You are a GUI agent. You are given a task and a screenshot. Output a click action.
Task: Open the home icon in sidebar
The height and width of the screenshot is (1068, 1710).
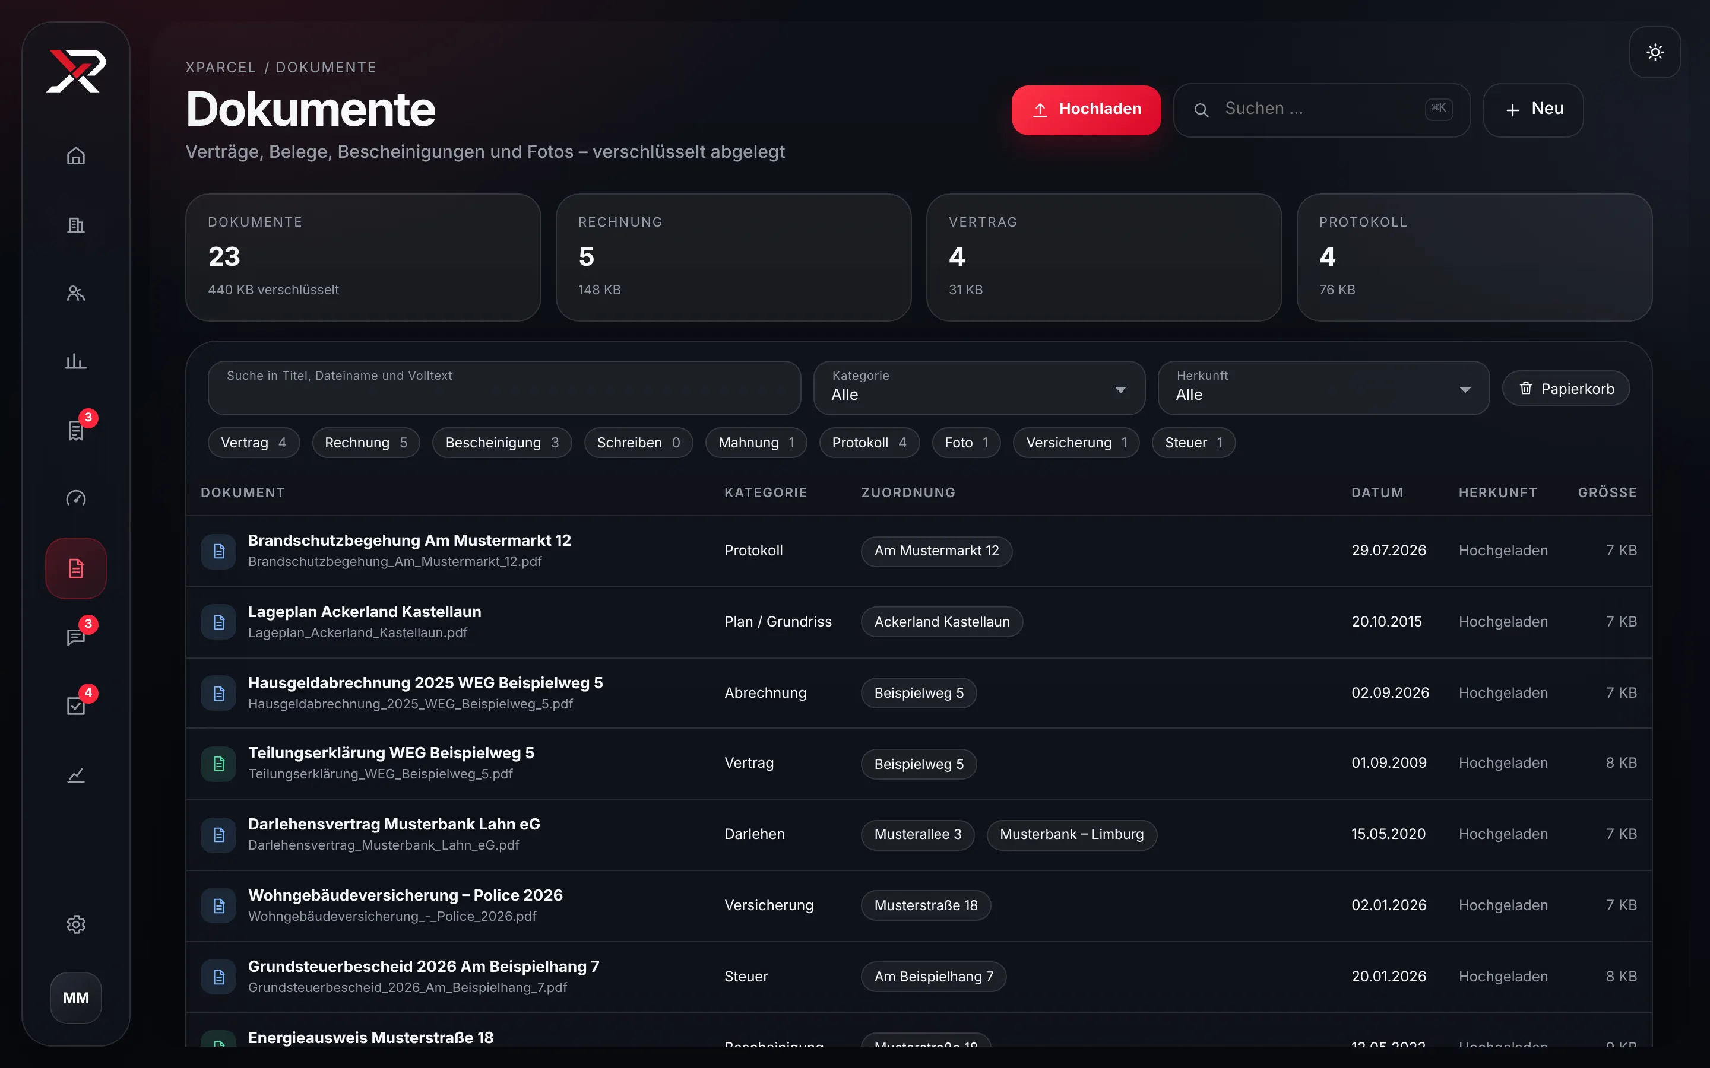pos(75,156)
